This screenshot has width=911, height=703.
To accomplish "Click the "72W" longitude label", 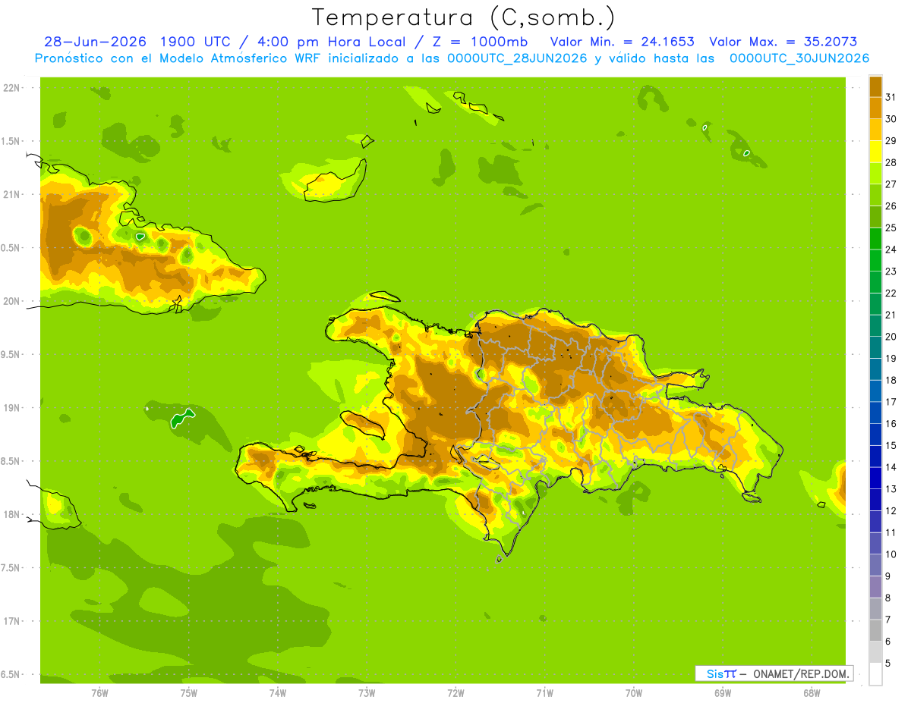I will click(x=455, y=692).
